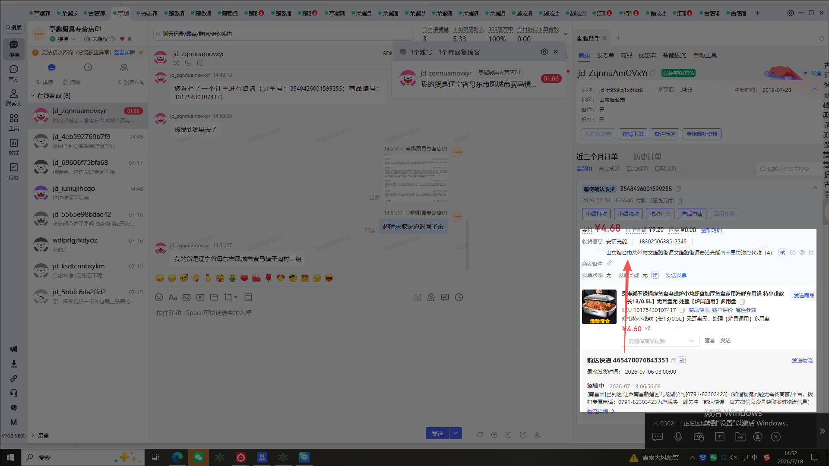Expand the statistics bar chevron
This screenshot has width=829, height=466.
(x=566, y=34)
